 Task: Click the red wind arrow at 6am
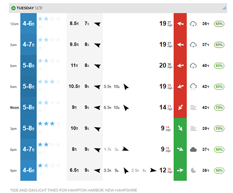[x=180, y=66]
